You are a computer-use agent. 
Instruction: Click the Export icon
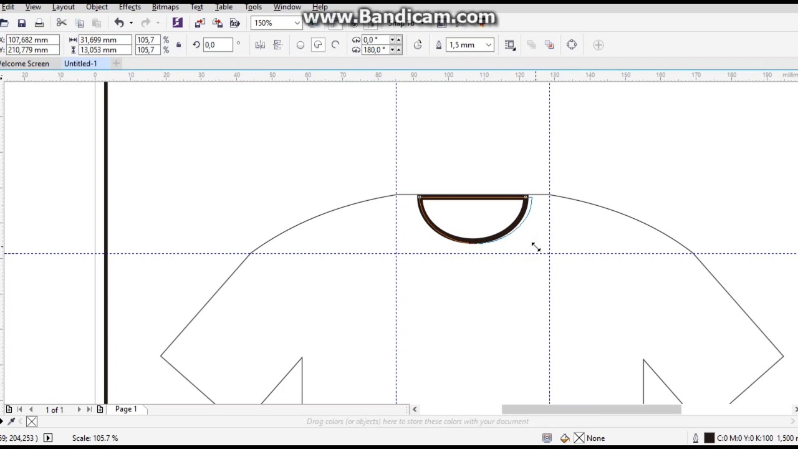[x=217, y=23]
